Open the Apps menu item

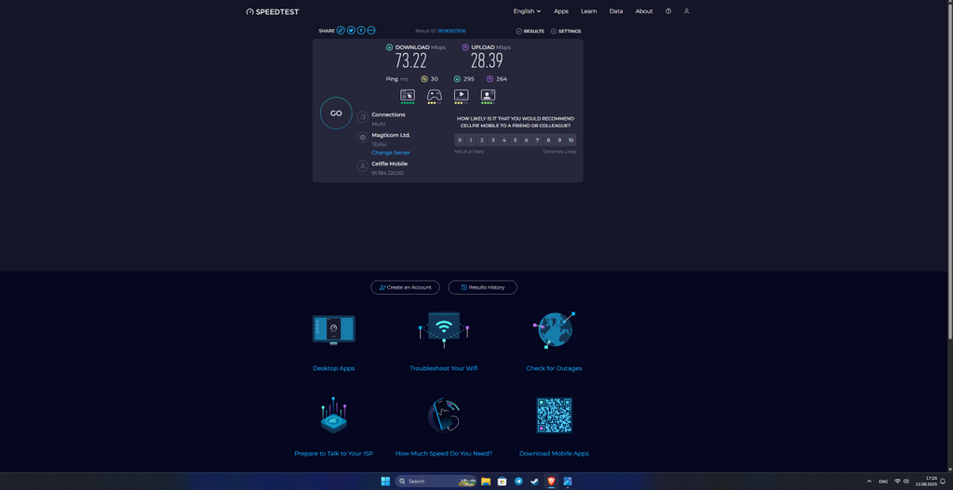point(561,11)
